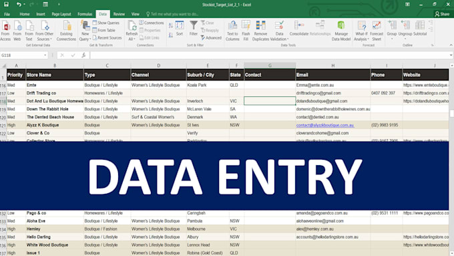
Task: Open the Name Box dropdown arrow
Action: tap(45, 55)
